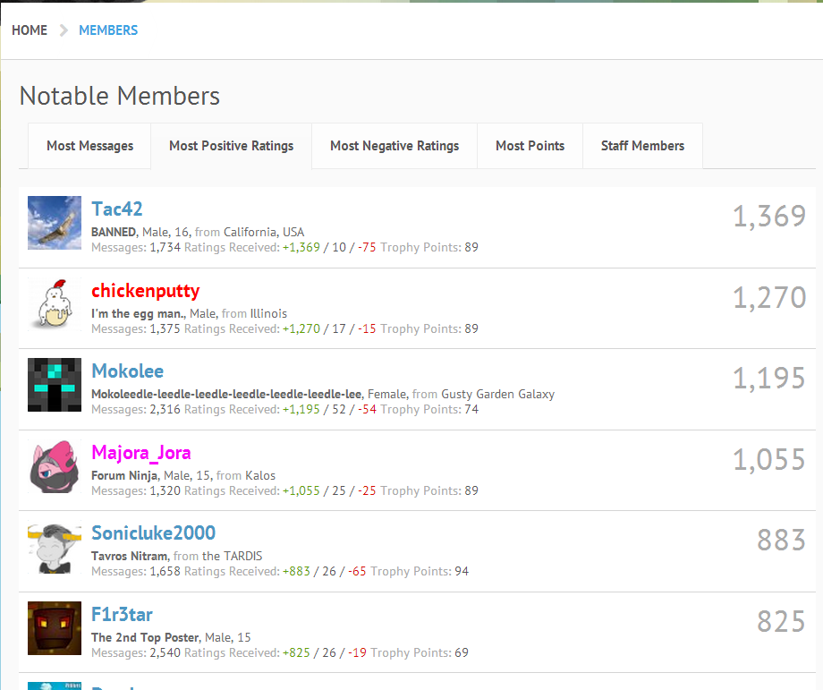Image resolution: width=823 pixels, height=690 pixels.
Task: Select the Most Positive Ratings tab
Action: tap(231, 146)
